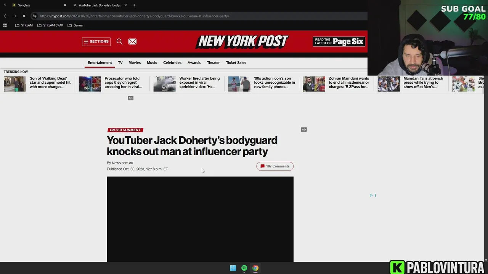Click the Windows Start button
The image size is (488, 274).
pos(233,268)
